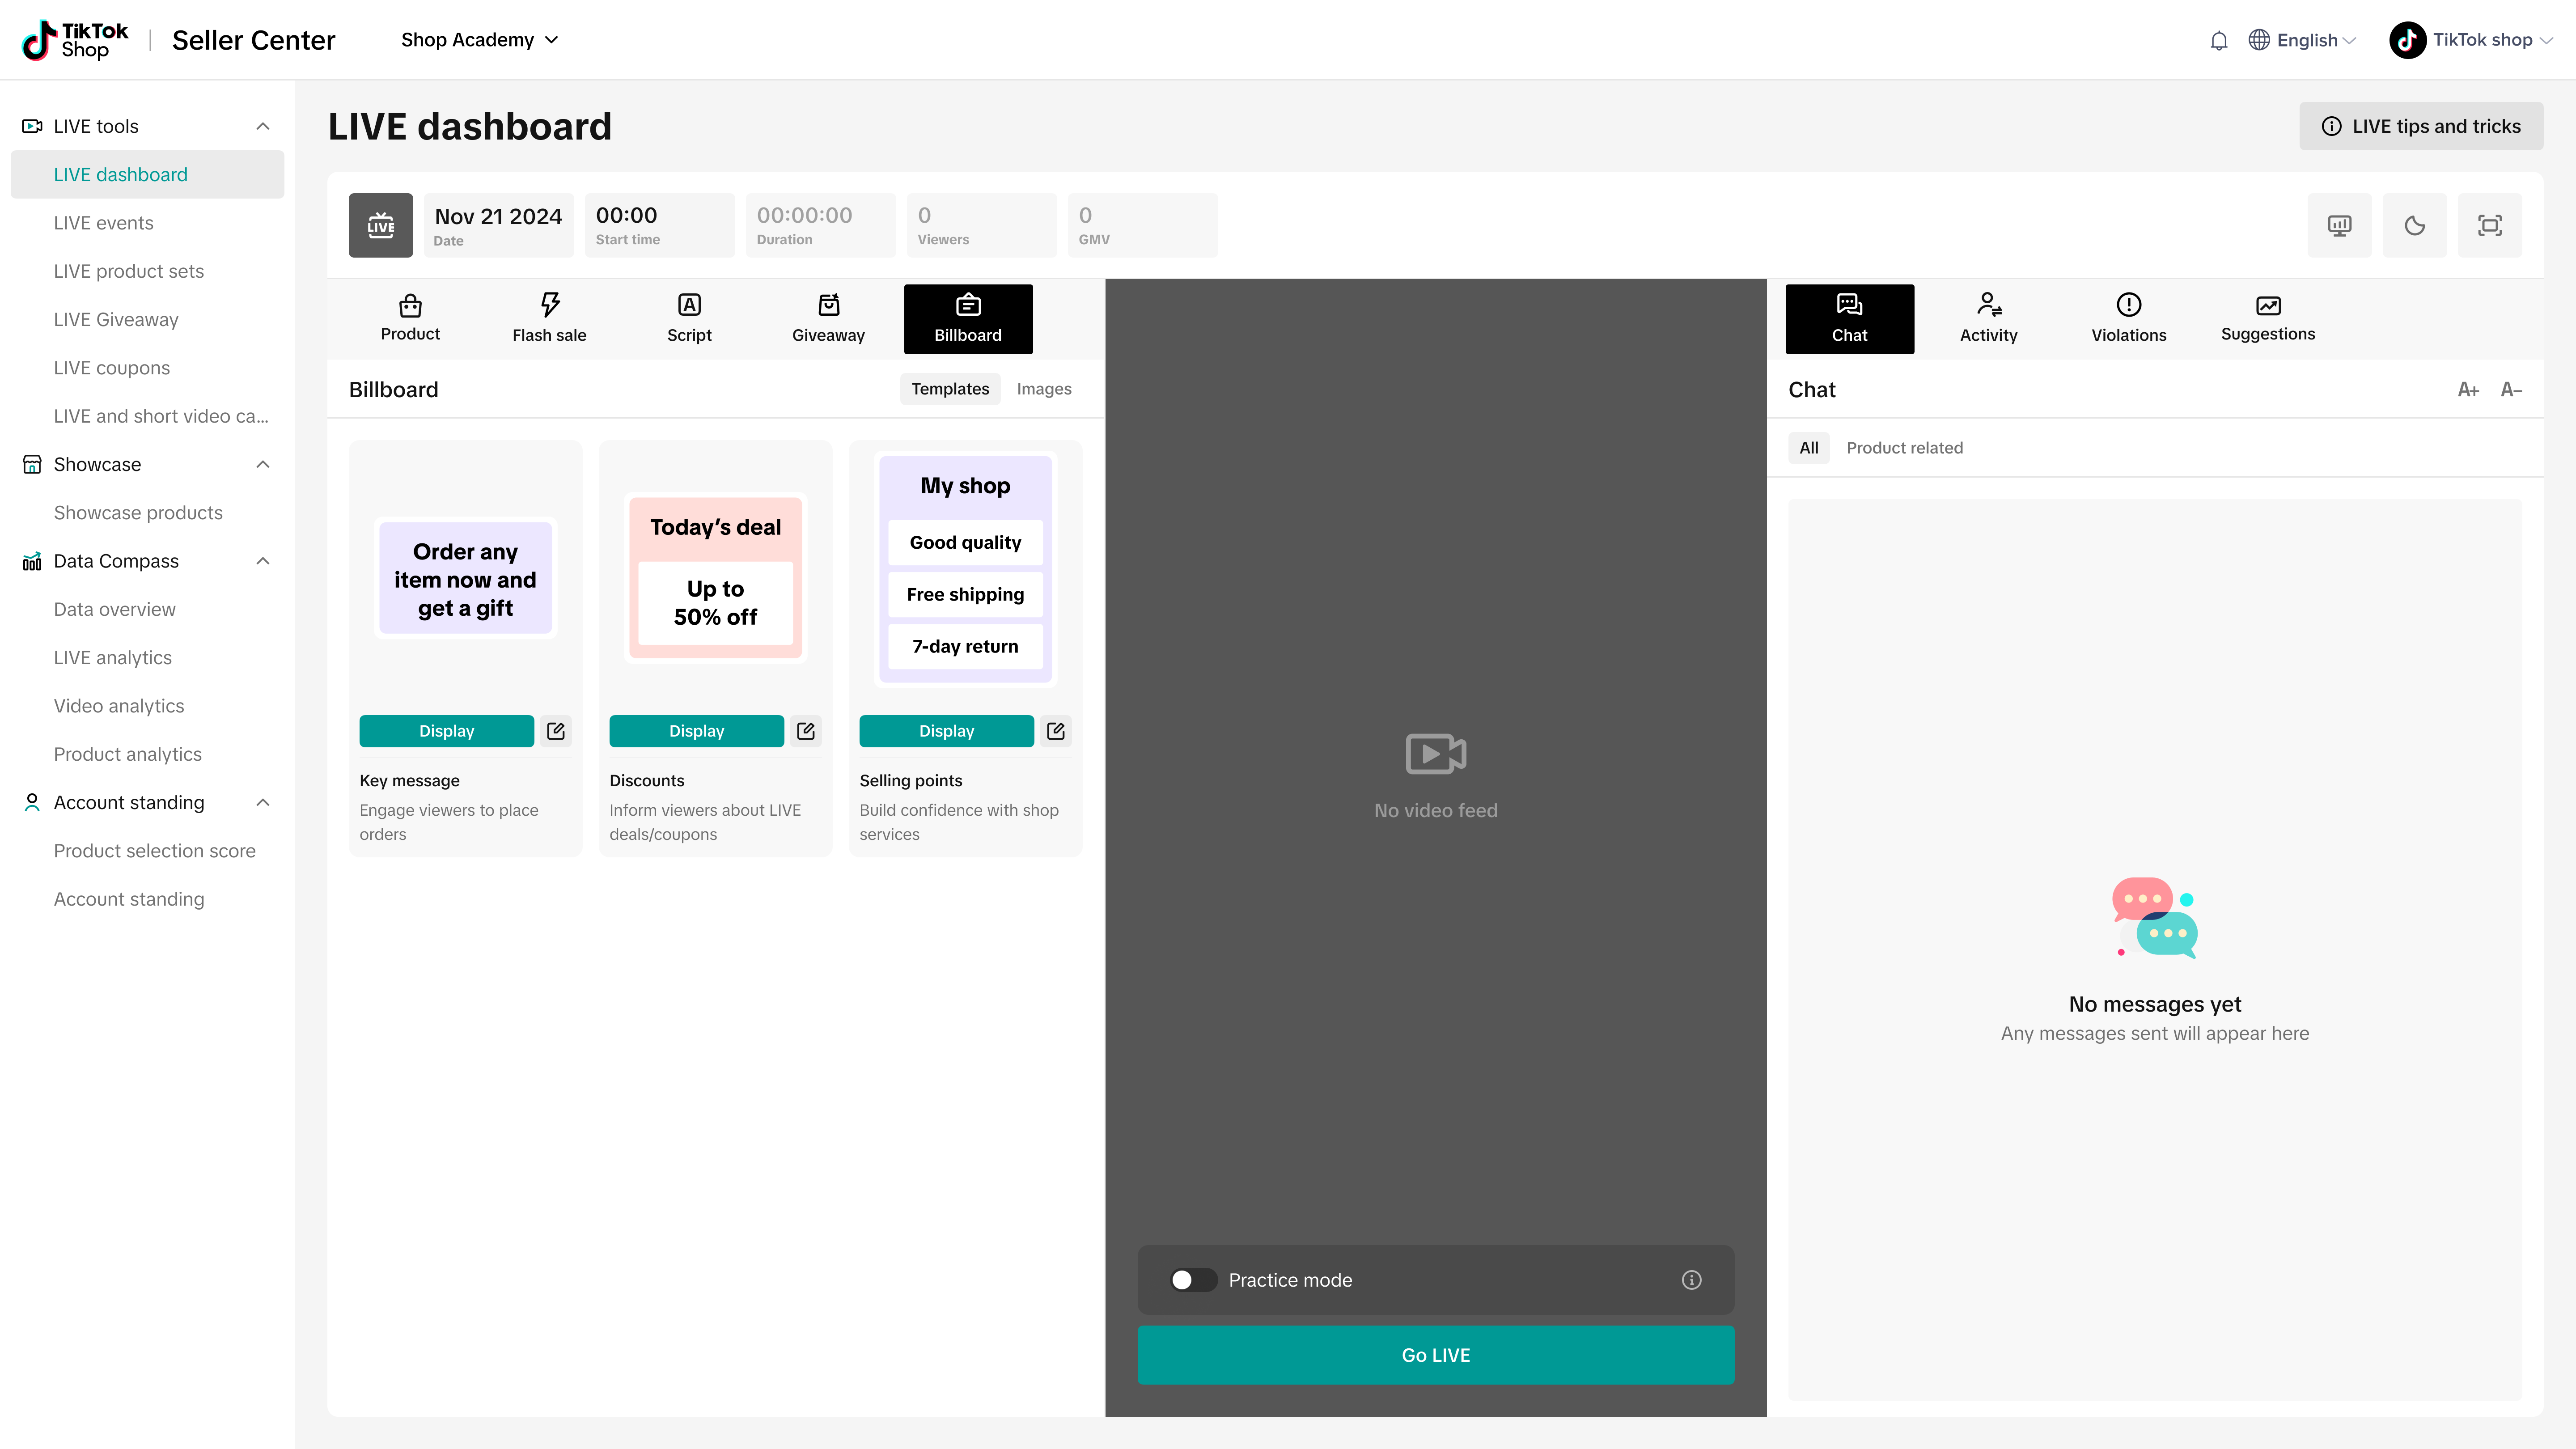Image resolution: width=2576 pixels, height=1449 pixels.
Task: Click Practice mode info icon
Action: click(x=1691, y=1280)
